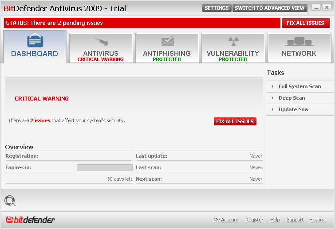Click the scan activity icon at bottom left
Image resolution: width=335 pixels, height=229 pixels.
tap(10, 201)
